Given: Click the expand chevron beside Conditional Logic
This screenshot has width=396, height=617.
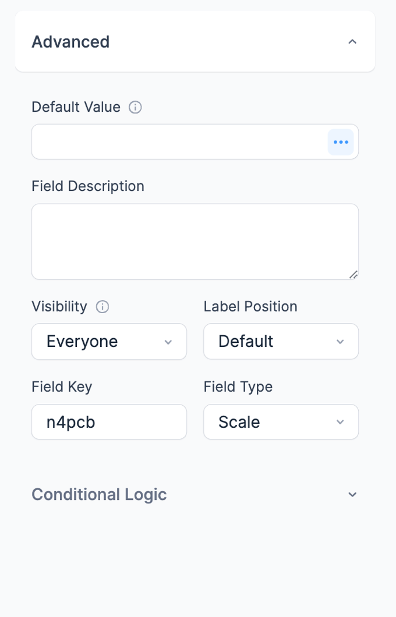Looking at the screenshot, I should point(352,494).
